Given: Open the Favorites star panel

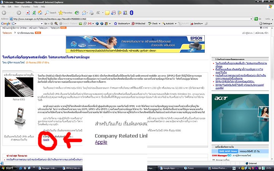Looking at the screenshot, I should click(65, 13).
